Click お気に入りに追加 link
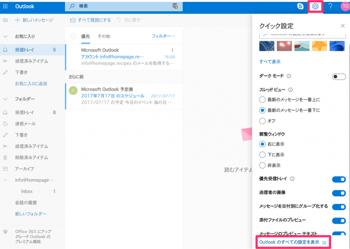Image resolution: width=350 pixels, height=249 pixels. tap(31, 84)
